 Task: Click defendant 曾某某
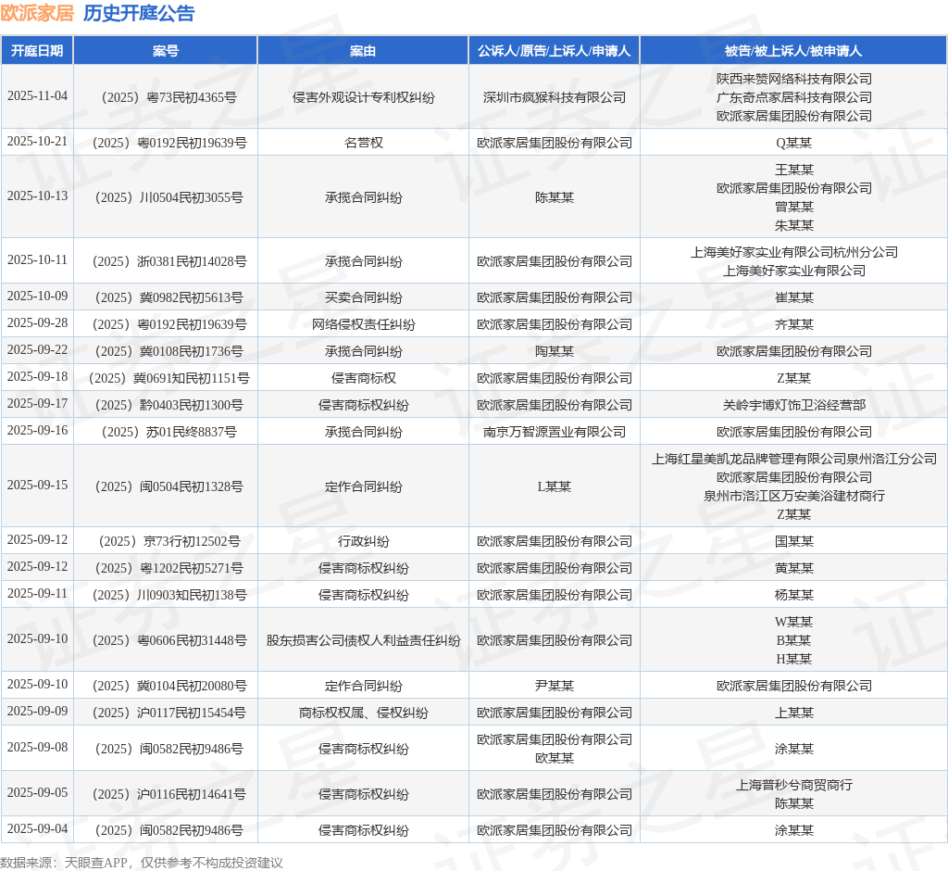(793, 207)
